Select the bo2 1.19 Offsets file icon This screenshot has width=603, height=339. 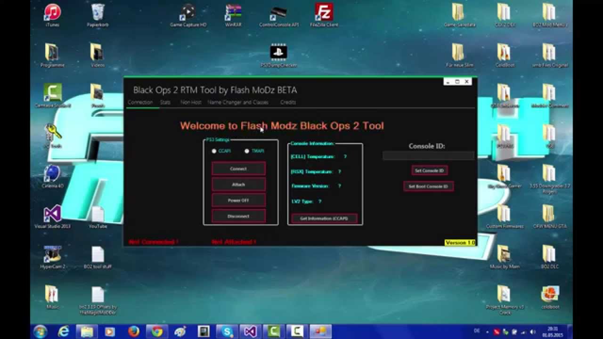coord(98,300)
